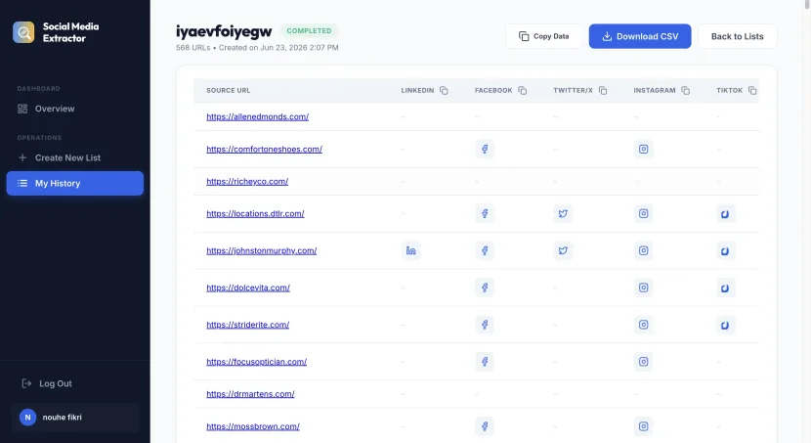Open Facebook icon for striderite.com
The width and height of the screenshot is (811, 443).
[x=485, y=325]
